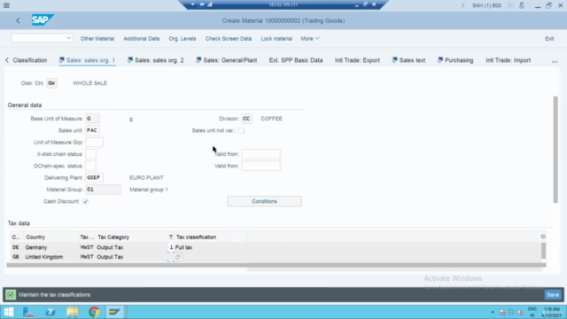Click first Valid from date field
Viewport: 567px width, 319px height.
260,154
